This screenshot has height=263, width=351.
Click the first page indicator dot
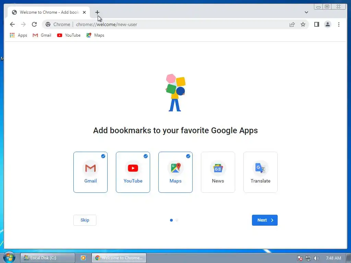171,220
